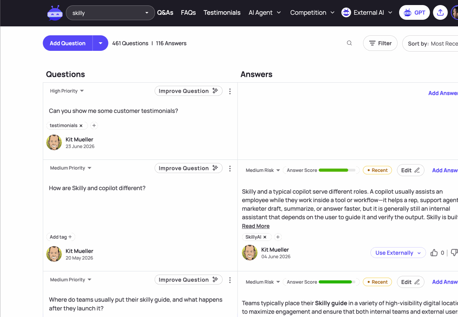The width and height of the screenshot is (458, 317).
Task: Expand the AI Agent menu
Action: 265,12
